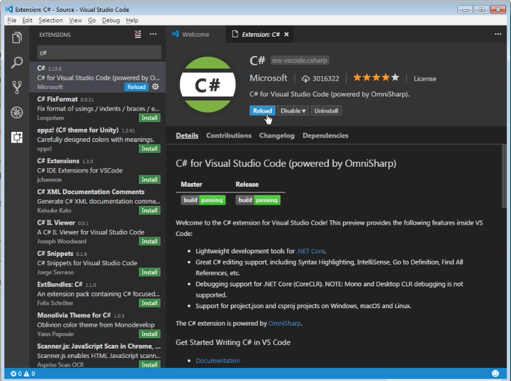Install the C# Extensions by jchannon

click(x=150, y=180)
